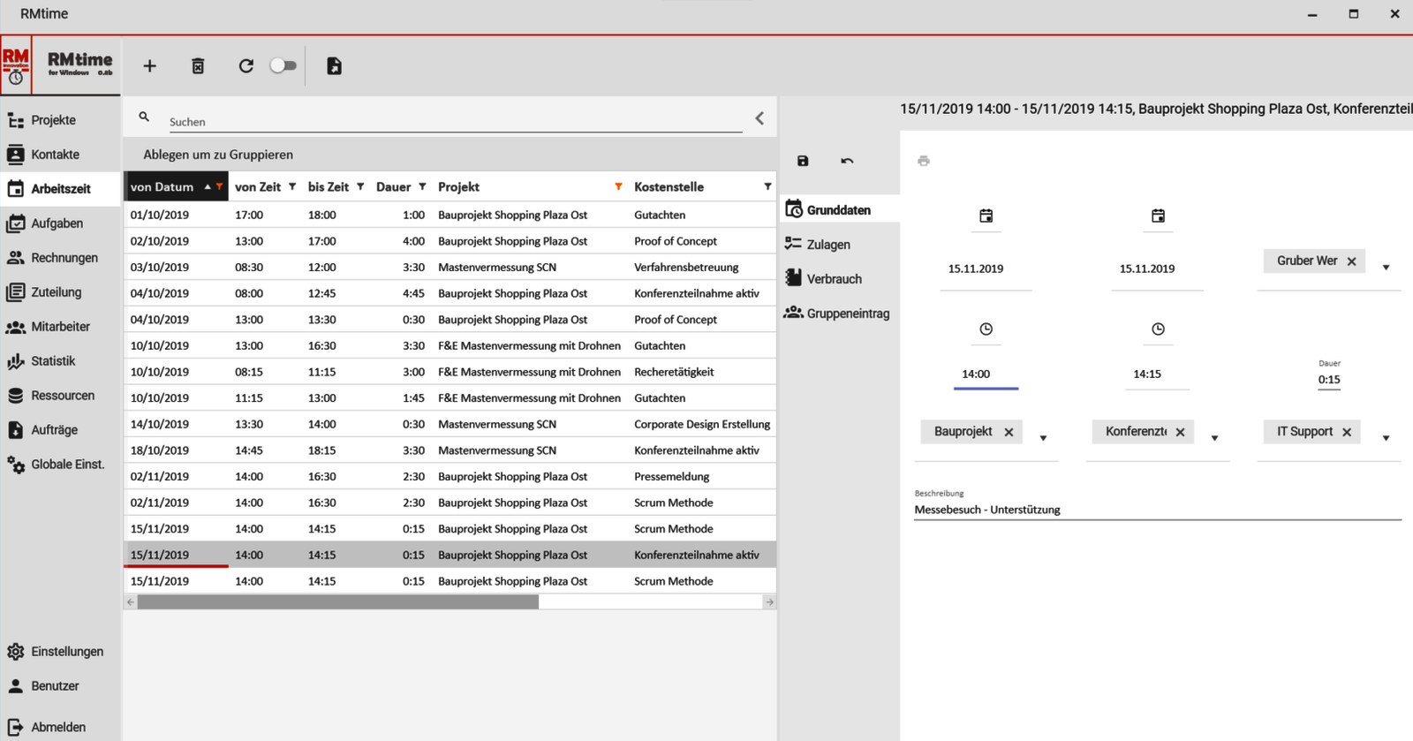Sort by the von Datum column header

point(162,187)
